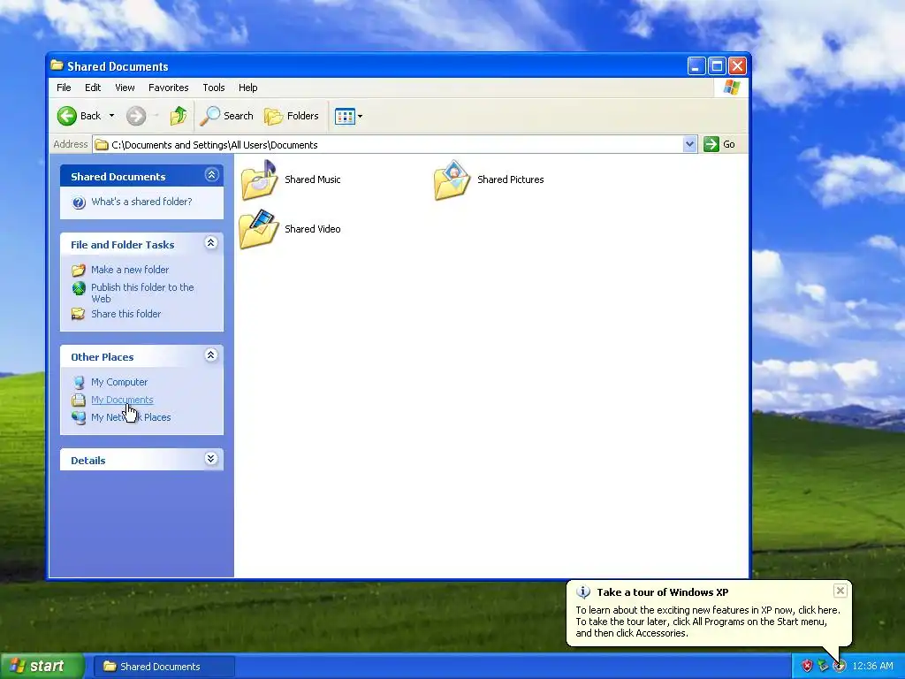905x679 pixels.
Task: Click the red security shield tray icon
Action: pyautogui.click(x=807, y=667)
